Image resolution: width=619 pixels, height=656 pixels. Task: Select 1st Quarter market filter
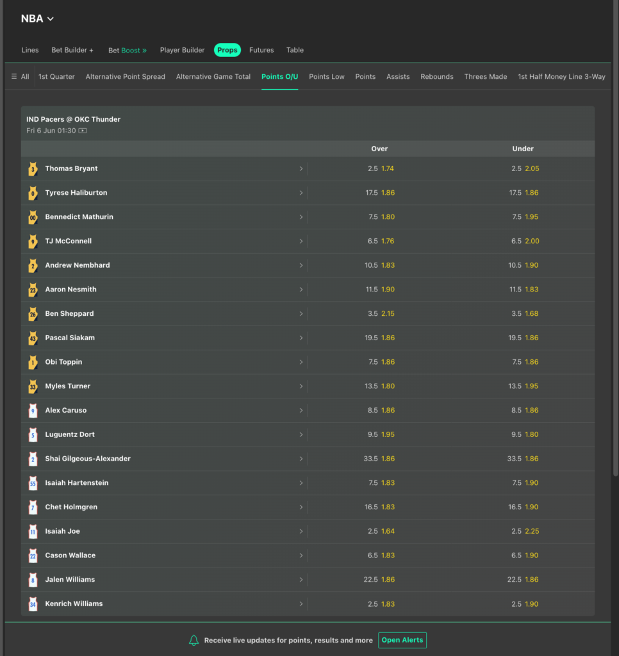[56, 77]
